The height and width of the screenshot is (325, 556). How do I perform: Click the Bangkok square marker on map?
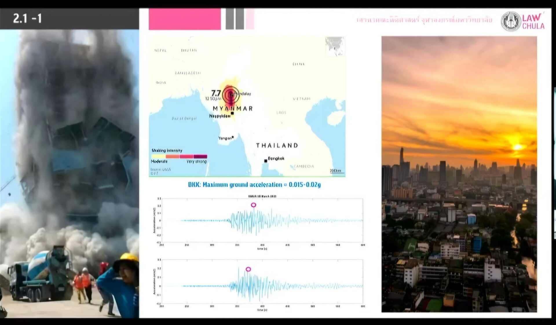pyautogui.click(x=266, y=161)
